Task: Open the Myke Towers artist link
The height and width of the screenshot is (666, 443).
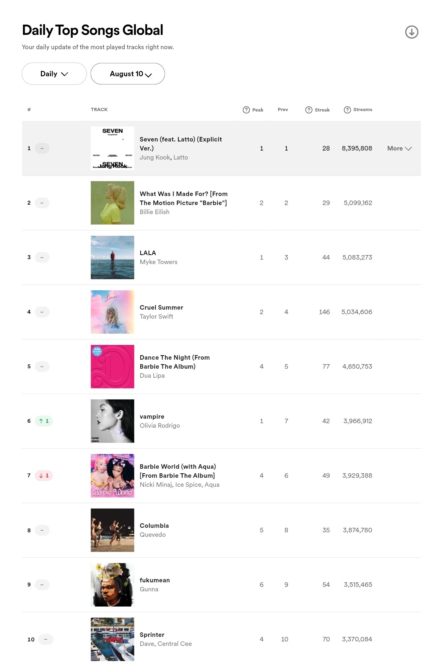Action: click(x=158, y=262)
